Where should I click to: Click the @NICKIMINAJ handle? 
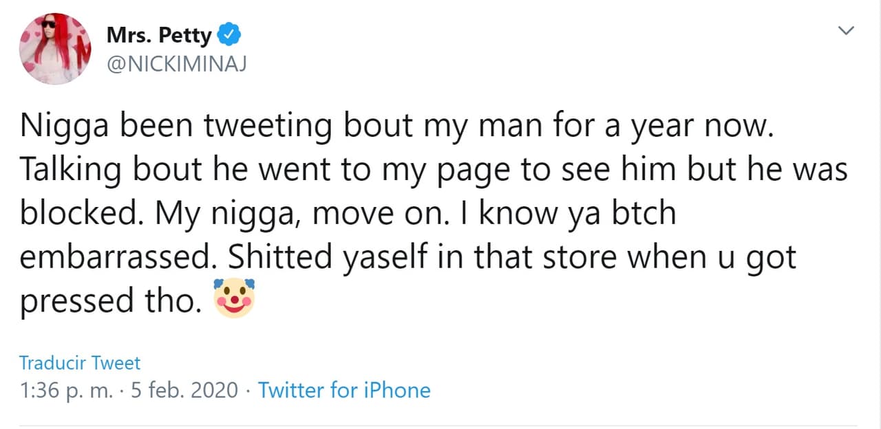pyautogui.click(x=177, y=63)
